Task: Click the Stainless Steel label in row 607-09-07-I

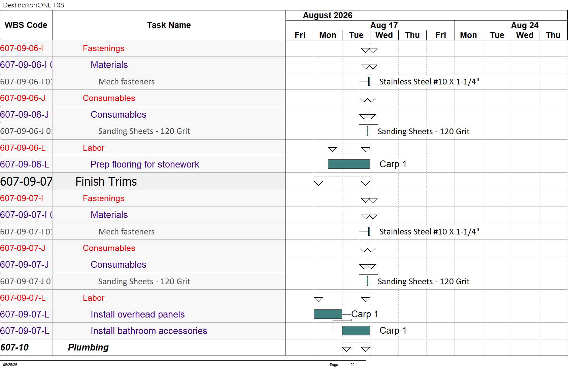Action: point(429,232)
